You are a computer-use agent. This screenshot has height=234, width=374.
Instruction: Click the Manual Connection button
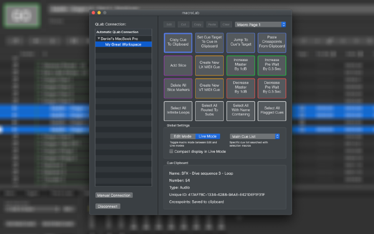pyautogui.click(x=114, y=195)
